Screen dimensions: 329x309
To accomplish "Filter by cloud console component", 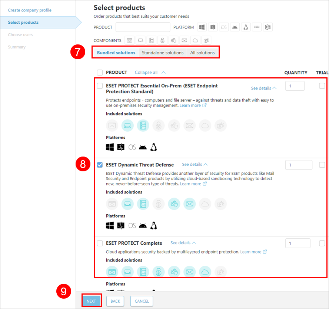I will click(x=129, y=40).
